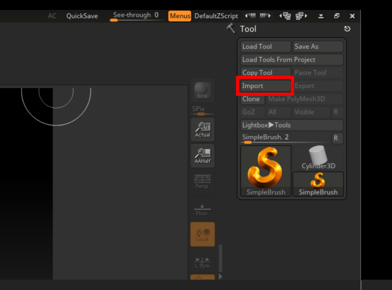Click the Actual size zoom icon
The height and width of the screenshot is (290, 392).
tap(203, 130)
